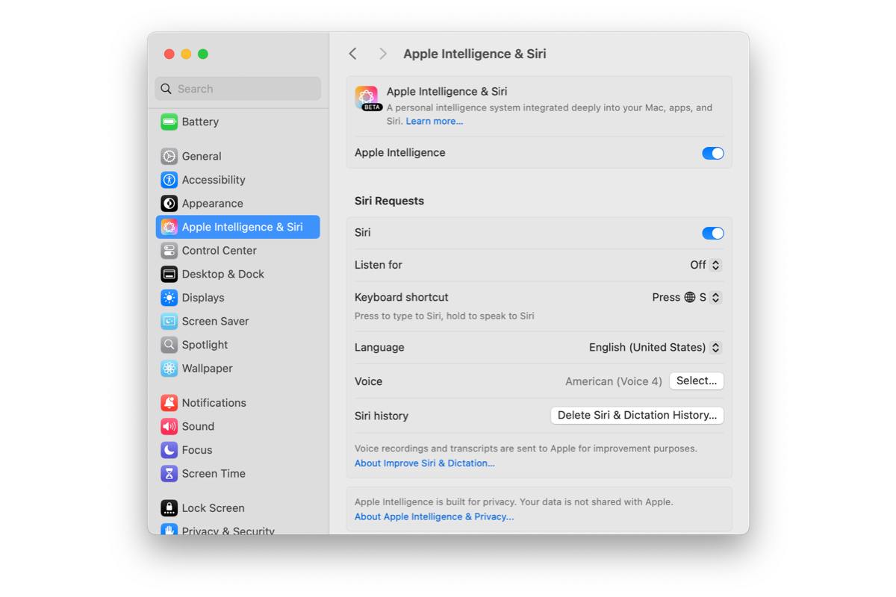The image size is (896, 597).
Task: Open the Language popup showing English (United States)
Action: (x=655, y=347)
